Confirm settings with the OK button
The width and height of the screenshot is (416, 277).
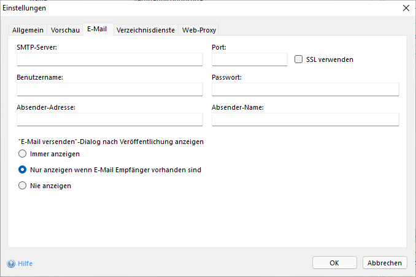point(334,263)
